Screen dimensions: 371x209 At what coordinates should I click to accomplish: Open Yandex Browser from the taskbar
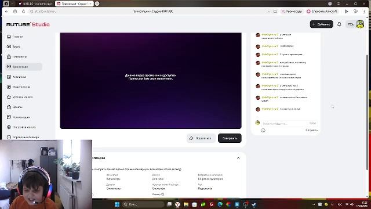[x=177, y=204]
